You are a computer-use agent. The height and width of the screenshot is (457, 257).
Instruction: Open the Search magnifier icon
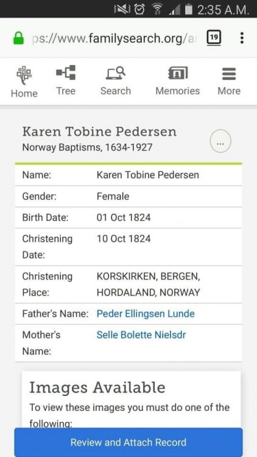(115, 73)
